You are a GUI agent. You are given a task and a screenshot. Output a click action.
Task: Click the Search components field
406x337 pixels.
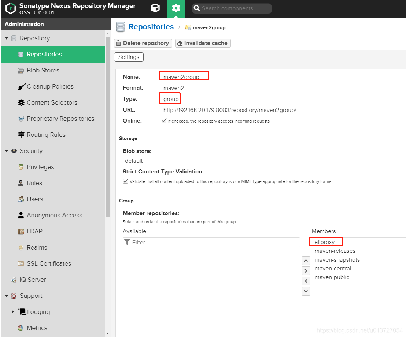click(x=232, y=8)
